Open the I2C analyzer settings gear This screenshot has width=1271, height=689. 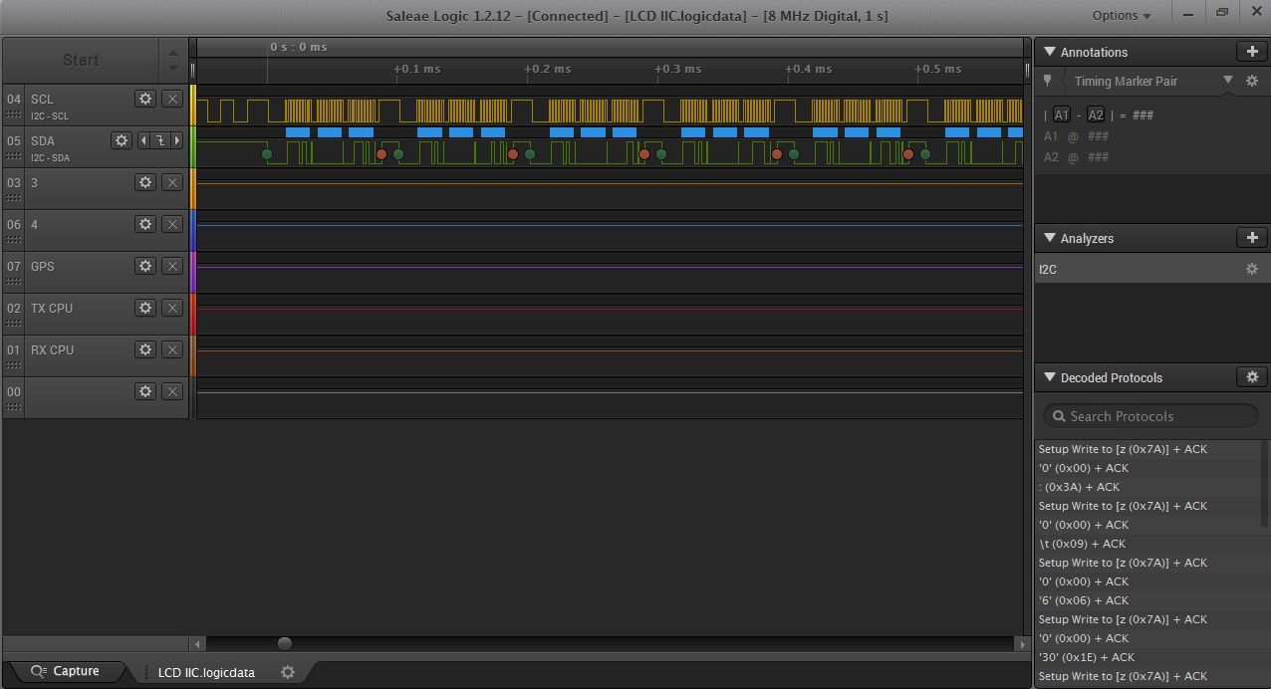coord(1252,269)
